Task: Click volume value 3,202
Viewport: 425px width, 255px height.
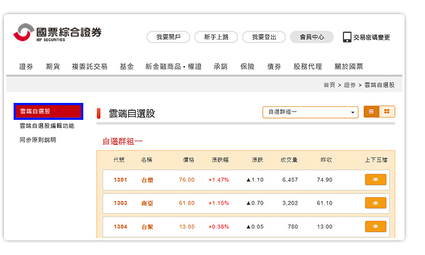Action: [290, 203]
